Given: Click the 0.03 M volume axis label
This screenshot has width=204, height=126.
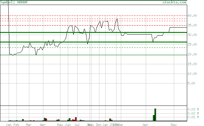Looking at the screenshot, I should pyautogui.click(x=193, y=109).
